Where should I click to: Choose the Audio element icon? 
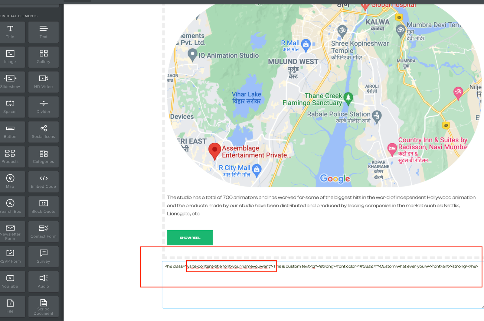click(43, 281)
